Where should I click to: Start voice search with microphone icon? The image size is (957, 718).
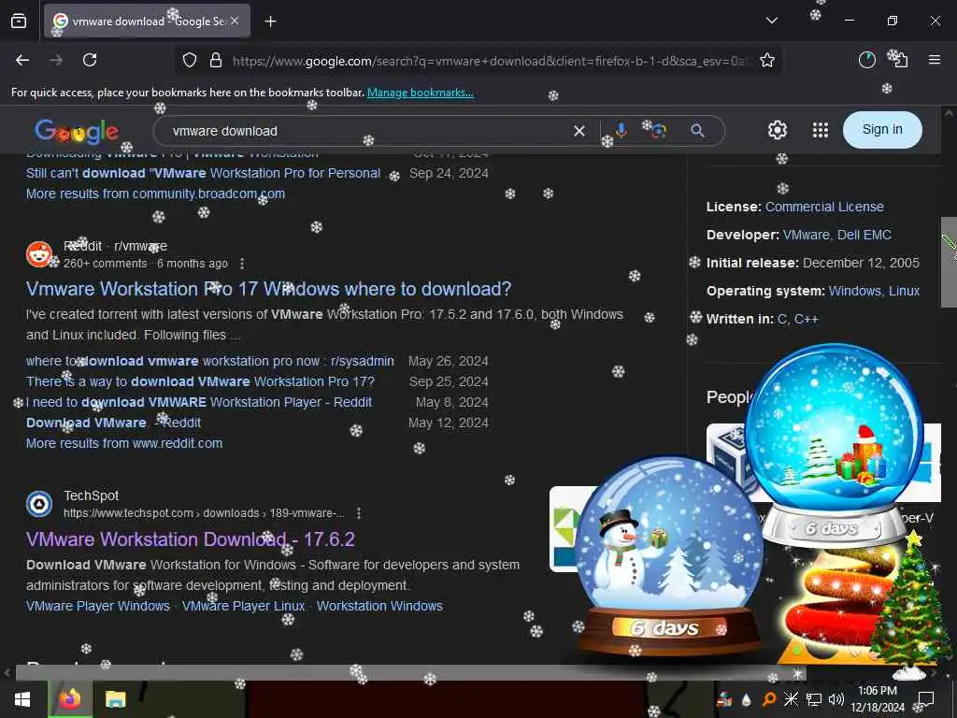tap(621, 131)
